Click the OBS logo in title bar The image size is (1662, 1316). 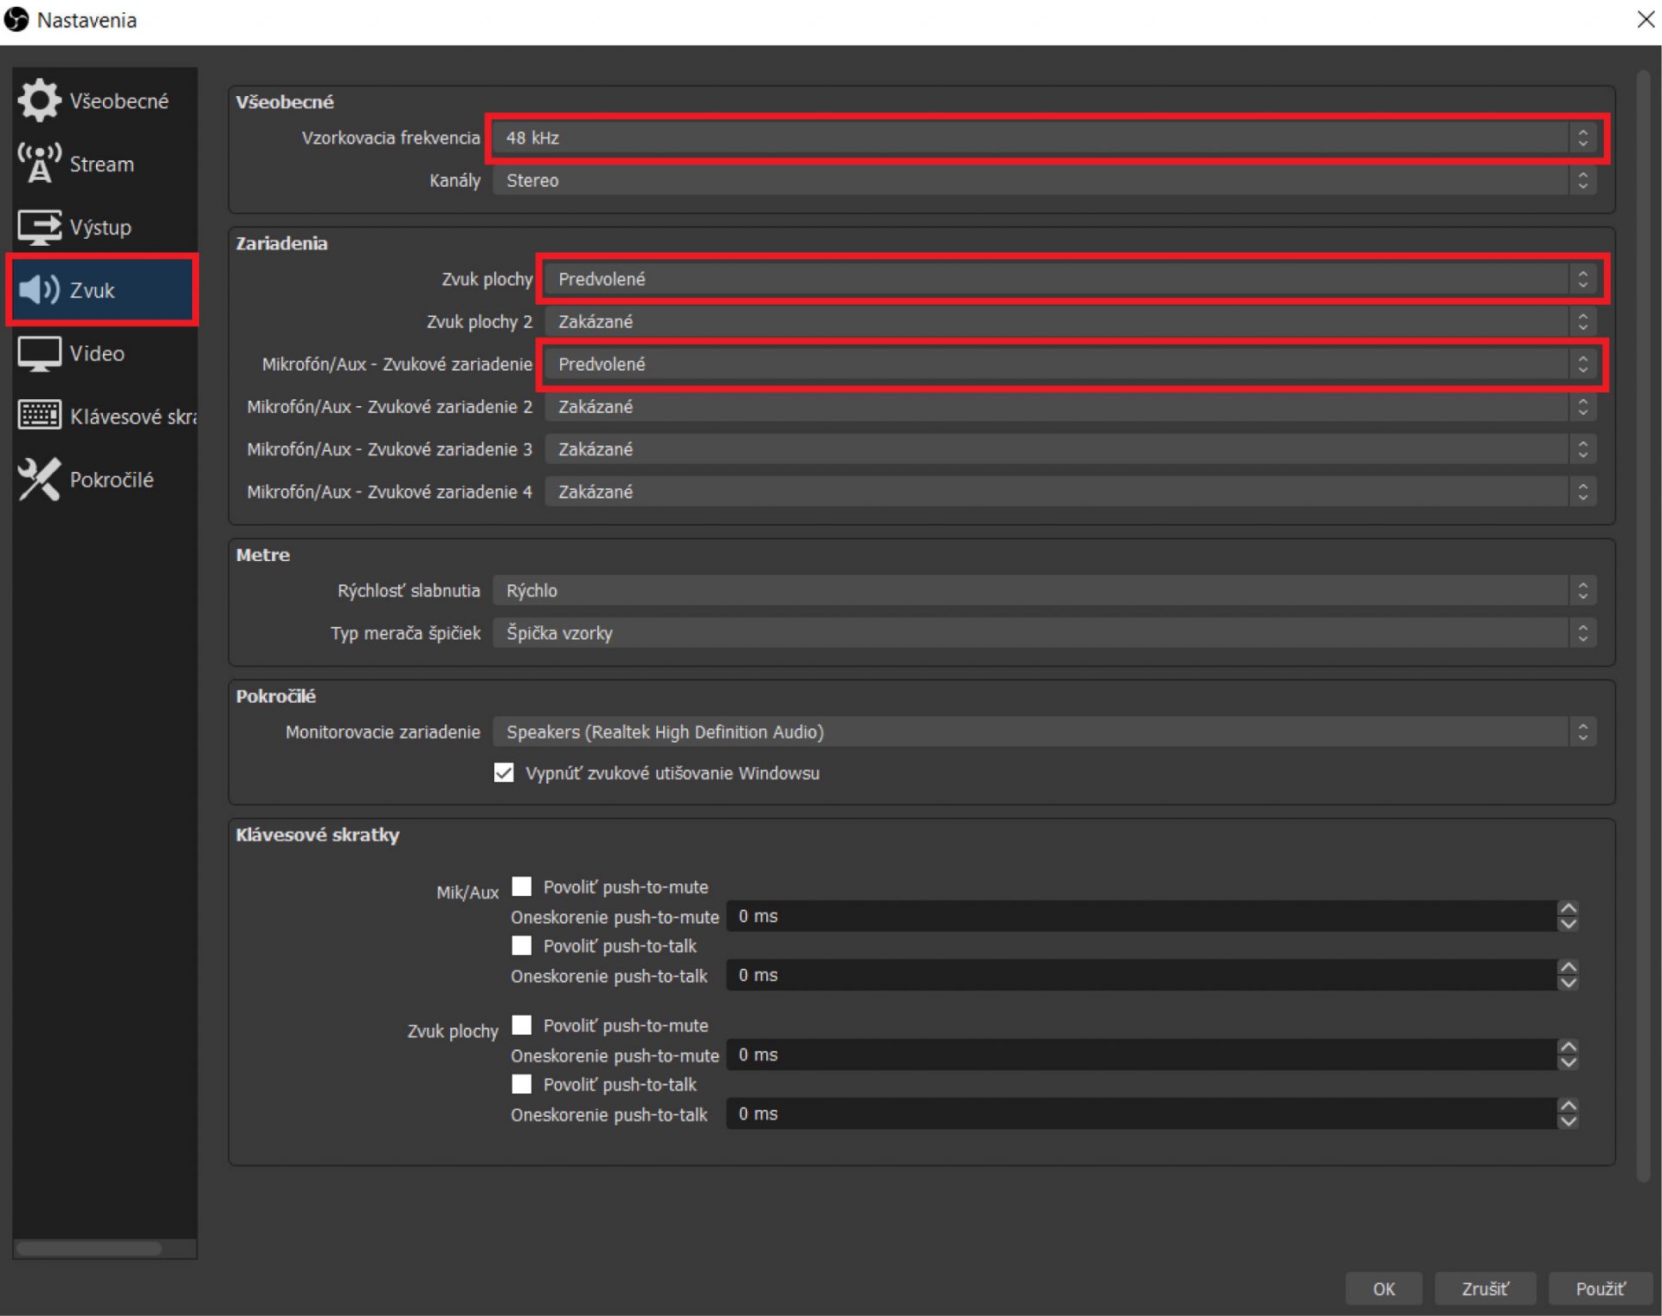tap(16, 19)
